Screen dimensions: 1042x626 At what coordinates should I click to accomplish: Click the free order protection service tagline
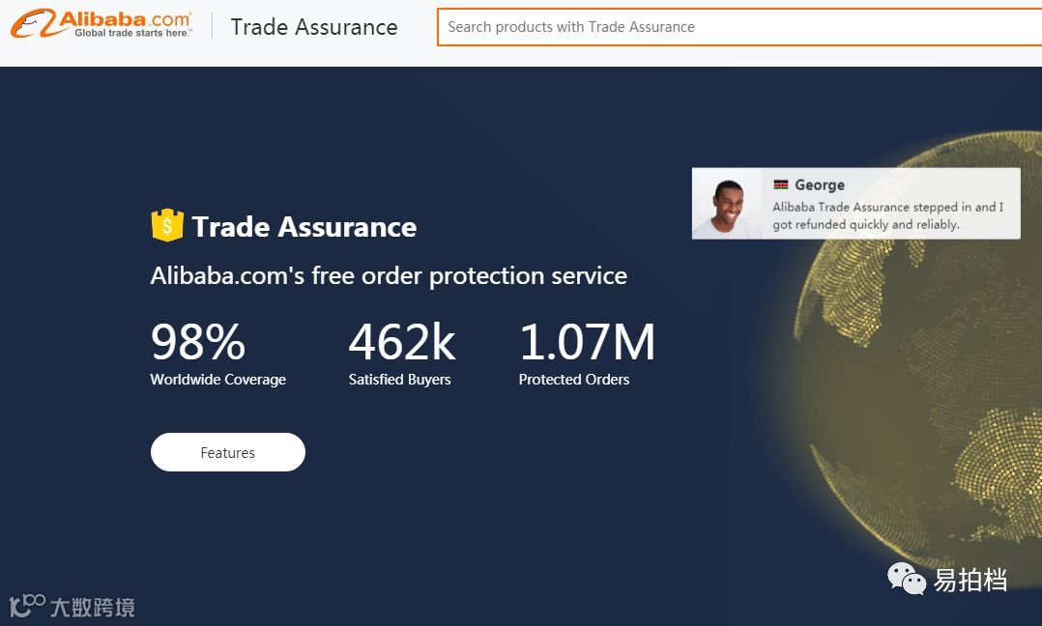[x=389, y=275]
